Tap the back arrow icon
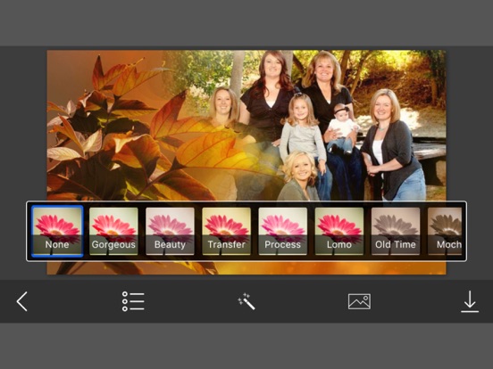493x369 pixels. [x=22, y=301]
